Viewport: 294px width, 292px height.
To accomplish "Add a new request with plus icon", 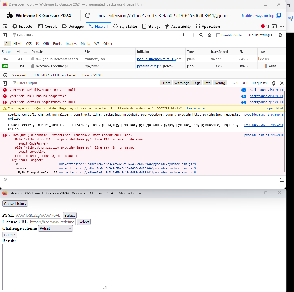I will tap(193, 35).
